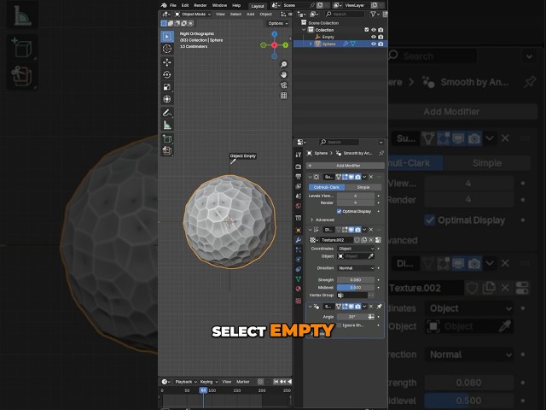
Task: Toggle Displace modifier render camera icon
Action: coord(357,230)
